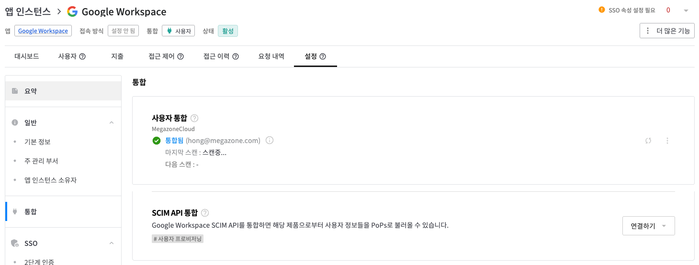
Task: Open the Google Workspace app link
Action: tap(43, 31)
